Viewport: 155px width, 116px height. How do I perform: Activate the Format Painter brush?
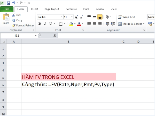point(13,25)
